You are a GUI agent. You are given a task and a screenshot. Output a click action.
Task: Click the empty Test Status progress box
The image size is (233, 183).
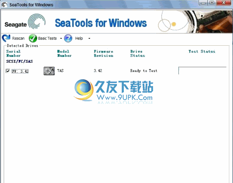click(x=202, y=70)
